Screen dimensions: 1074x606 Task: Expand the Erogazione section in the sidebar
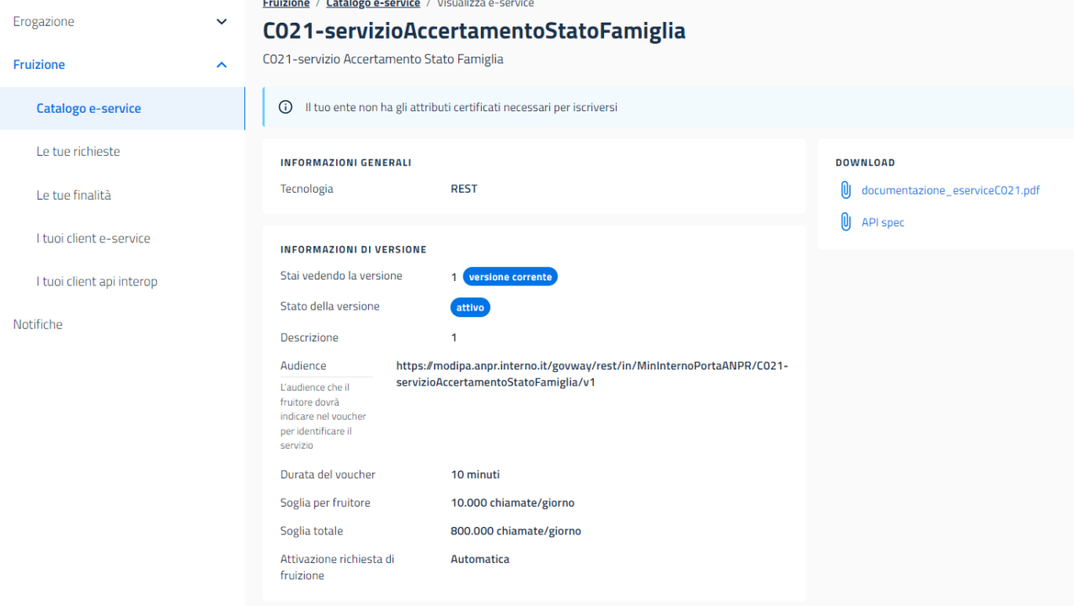(222, 21)
